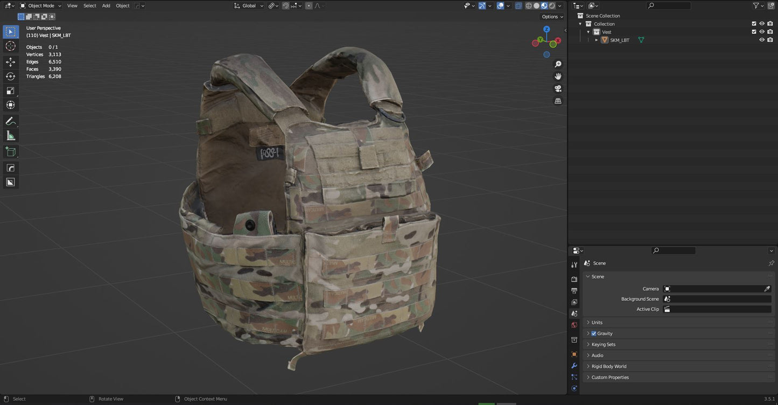Open World properties globe tab
The height and width of the screenshot is (405, 778).
coord(574,325)
